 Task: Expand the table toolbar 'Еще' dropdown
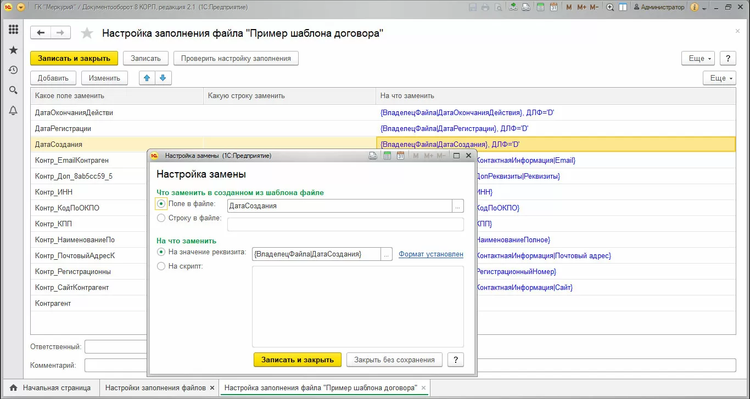tap(721, 78)
